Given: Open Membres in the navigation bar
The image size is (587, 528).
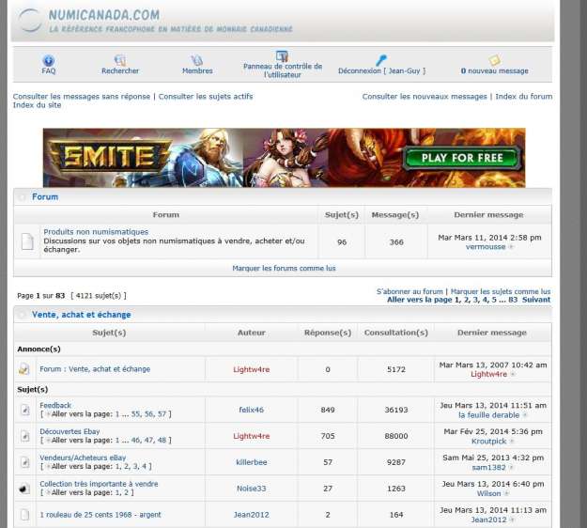Looking at the screenshot, I should (x=197, y=70).
